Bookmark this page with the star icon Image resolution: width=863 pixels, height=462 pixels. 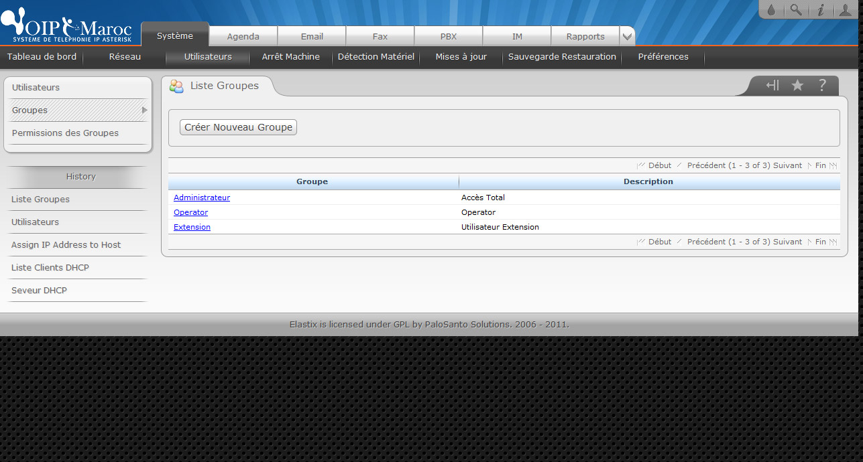(x=797, y=85)
